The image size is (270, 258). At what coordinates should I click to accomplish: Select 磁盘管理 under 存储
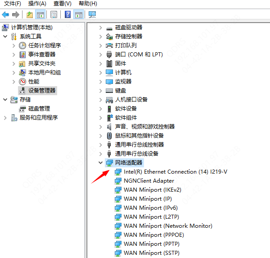pos(39,109)
